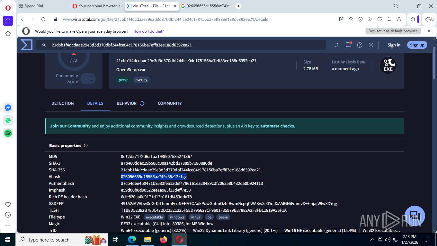437x246 pixels.
Task: Open the Opera account profile icon
Action: point(399,19)
